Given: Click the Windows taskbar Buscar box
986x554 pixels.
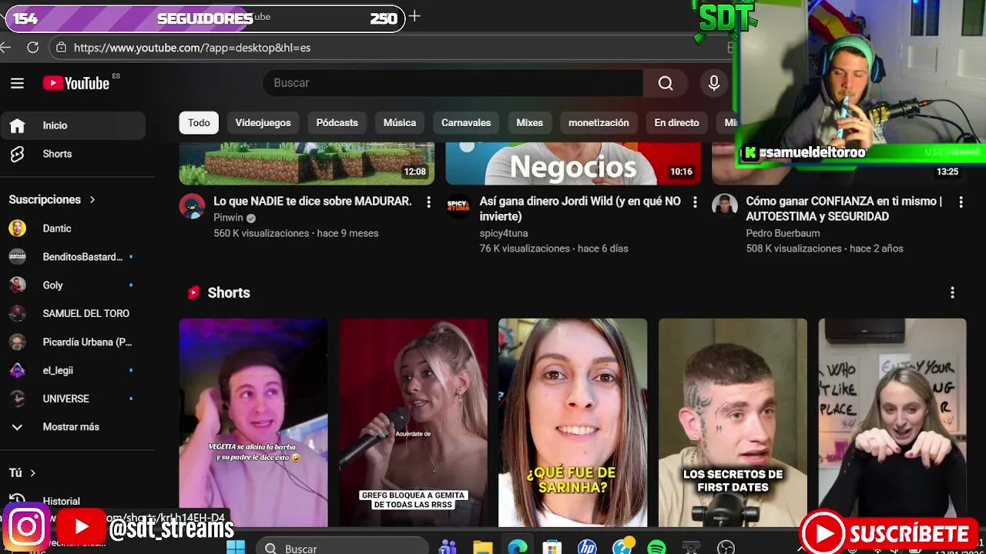Looking at the screenshot, I should click(342, 548).
